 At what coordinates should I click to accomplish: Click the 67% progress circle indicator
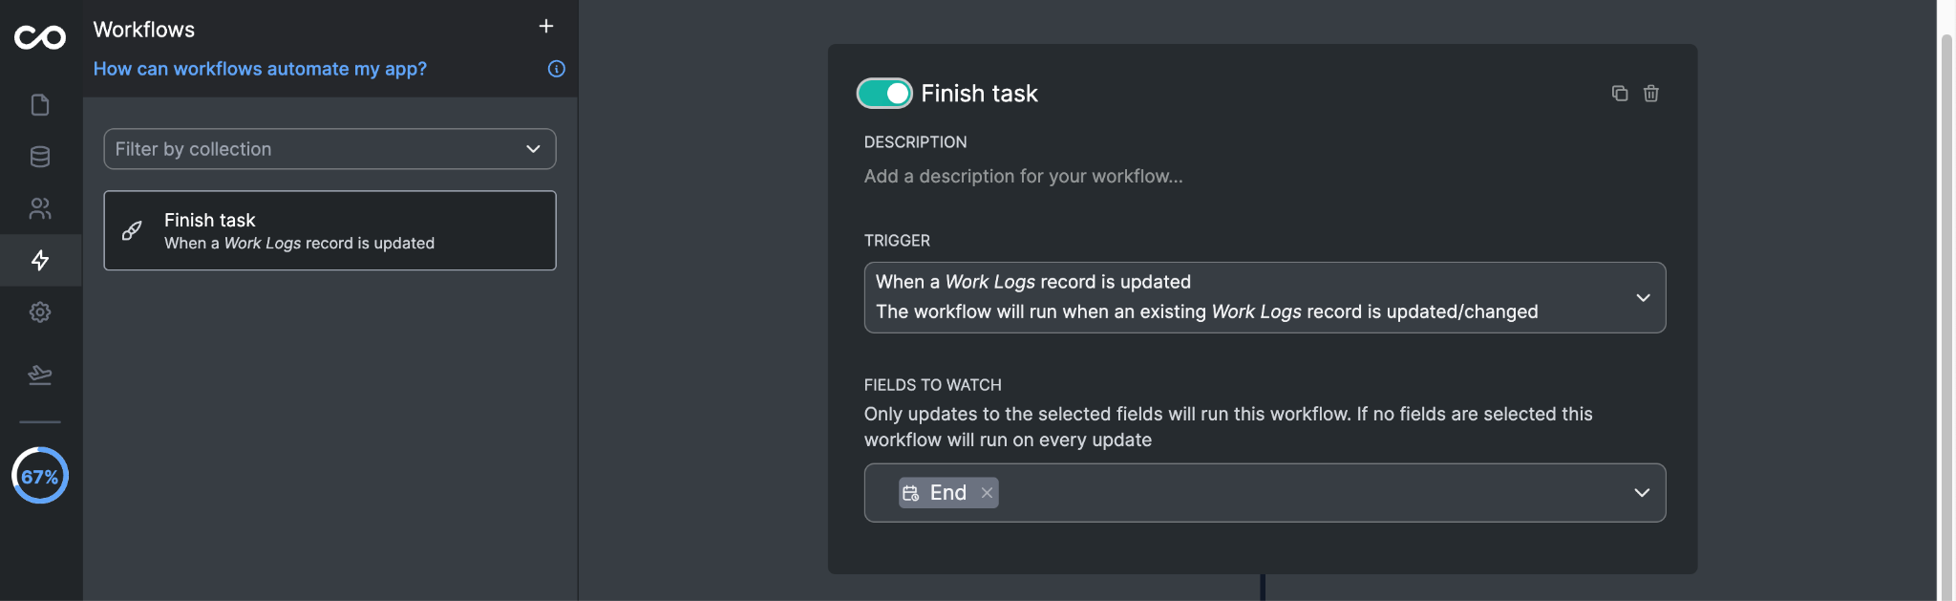pyautogui.click(x=40, y=476)
